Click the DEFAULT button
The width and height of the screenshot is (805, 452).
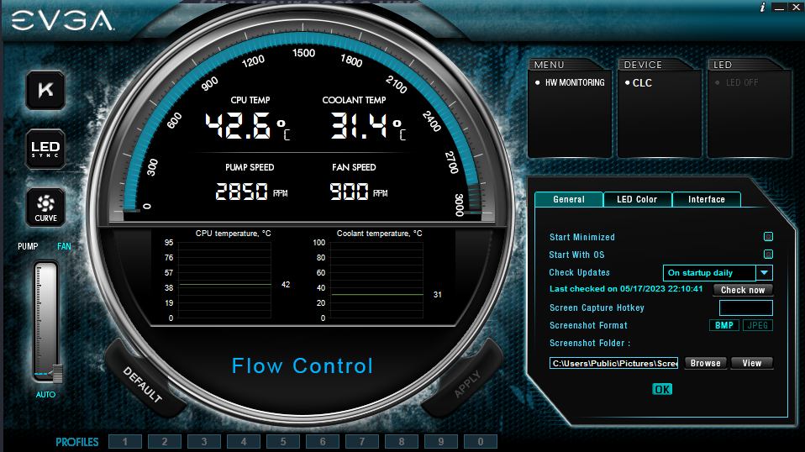click(142, 384)
